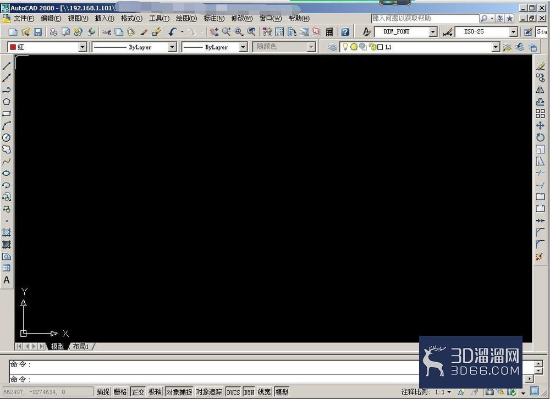Open the Layer Properties Manager
Image resolution: width=550 pixels, height=399 pixels.
(x=332, y=47)
